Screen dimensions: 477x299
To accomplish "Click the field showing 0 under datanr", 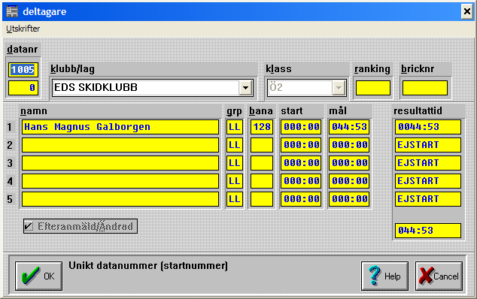I will [x=23, y=88].
